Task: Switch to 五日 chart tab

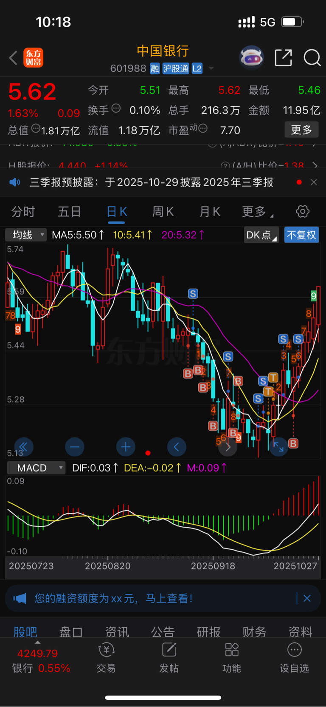Action: [70, 211]
